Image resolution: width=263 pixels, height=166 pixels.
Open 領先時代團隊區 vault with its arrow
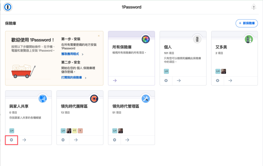(x=76, y=140)
